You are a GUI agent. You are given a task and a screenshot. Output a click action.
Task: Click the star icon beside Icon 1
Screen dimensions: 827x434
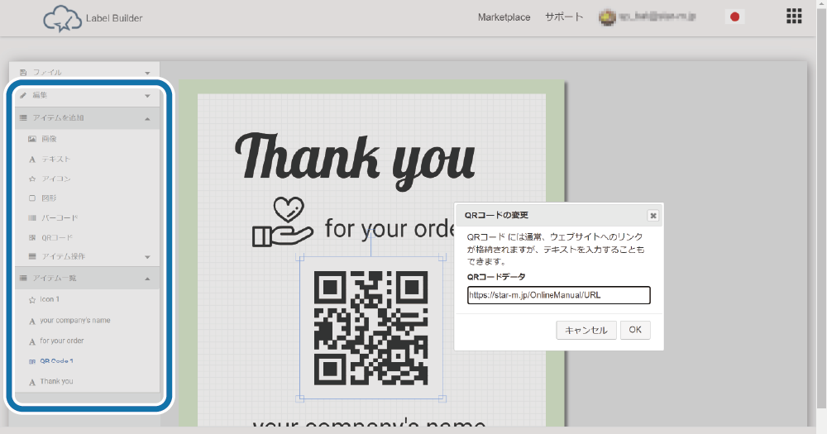pos(32,300)
